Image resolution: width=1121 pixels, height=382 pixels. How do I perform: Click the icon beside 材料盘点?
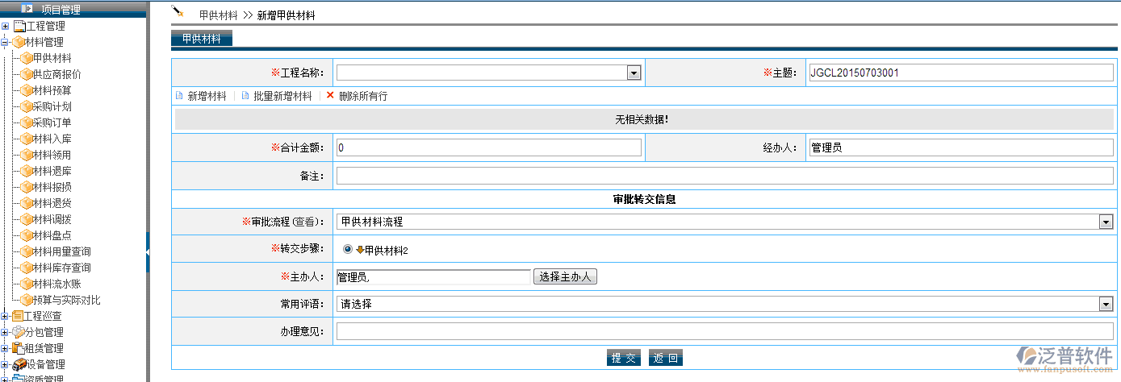27,235
